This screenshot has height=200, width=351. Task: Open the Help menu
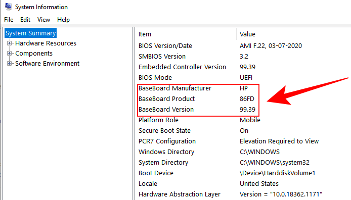click(x=63, y=20)
